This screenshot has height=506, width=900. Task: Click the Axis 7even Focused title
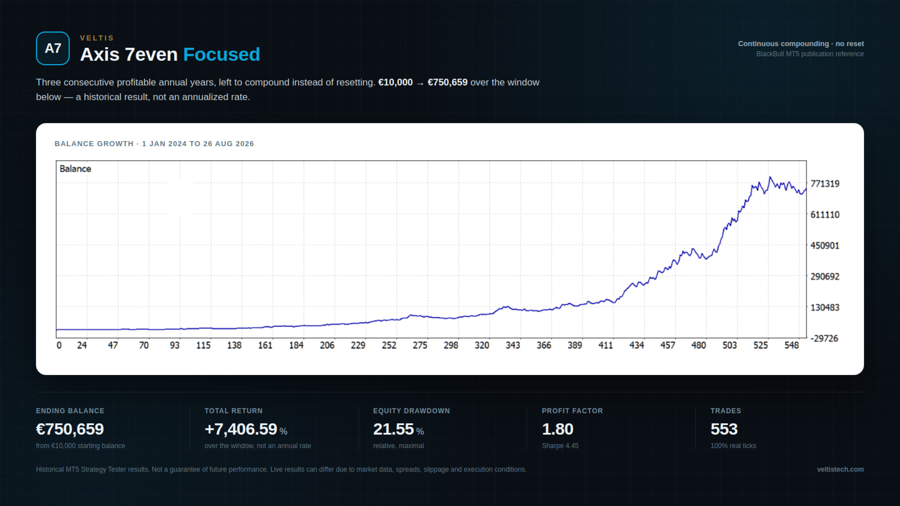(170, 55)
